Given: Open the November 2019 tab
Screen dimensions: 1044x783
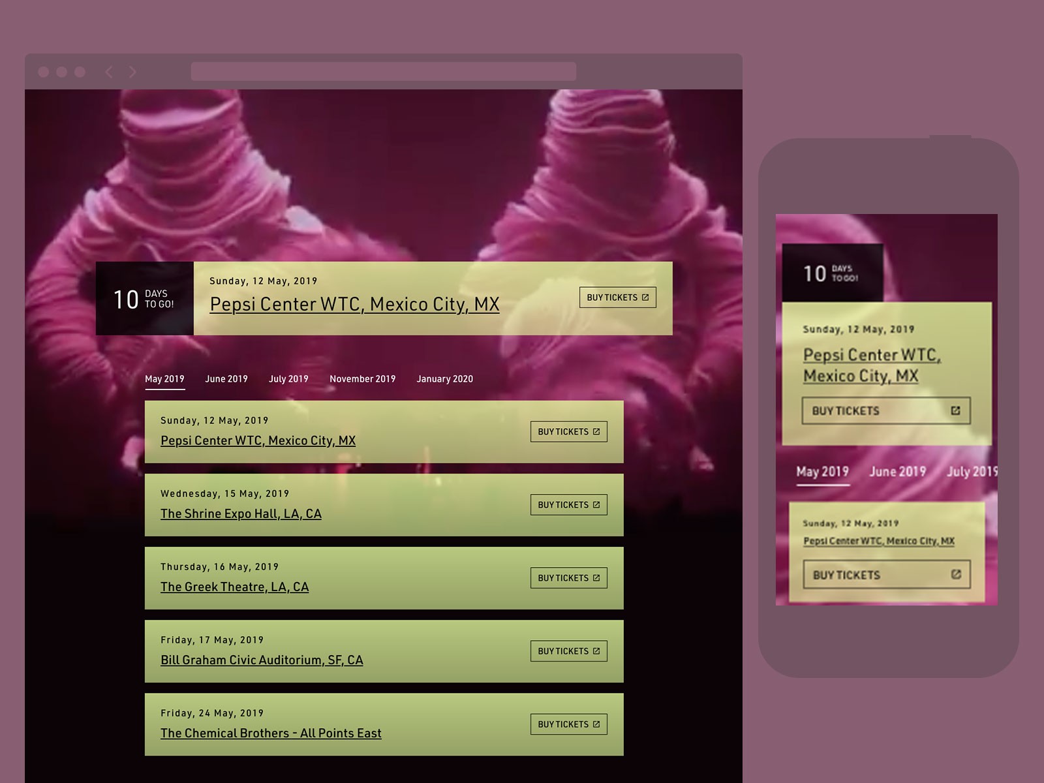Looking at the screenshot, I should coord(362,379).
